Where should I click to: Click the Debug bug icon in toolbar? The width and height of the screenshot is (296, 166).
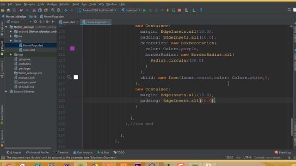(x=150, y=10)
